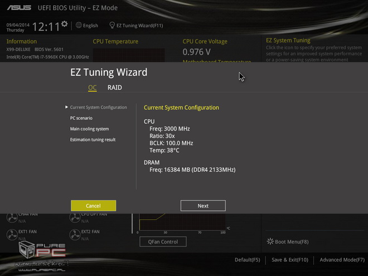This screenshot has height=276, width=368.
Task: Click the BCLK: 100.0 MHz line
Action: click(x=171, y=143)
